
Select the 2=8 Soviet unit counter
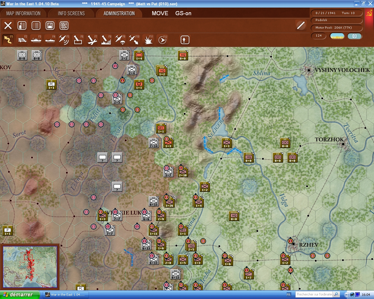(x=168, y=260)
